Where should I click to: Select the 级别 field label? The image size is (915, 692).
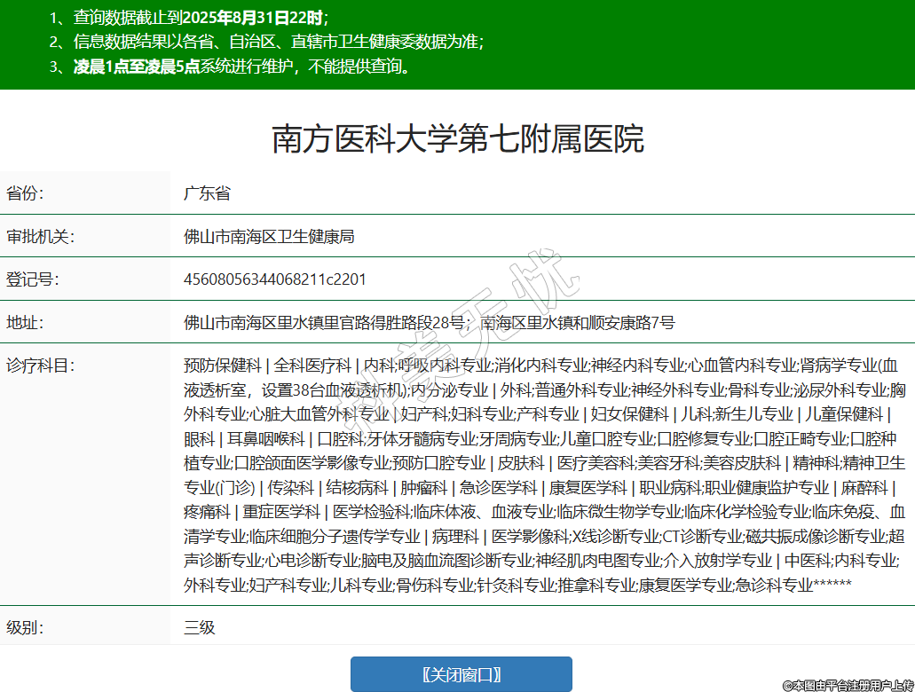tap(25, 627)
